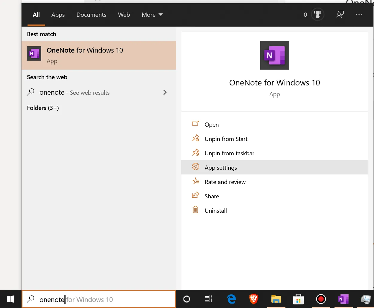Click the Folders (3+) heading

point(43,108)
